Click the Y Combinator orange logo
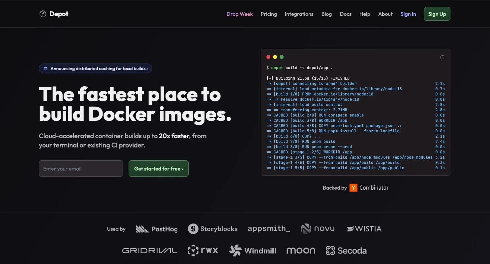The height and width of the screenshot is (264, 490). click(353, 188)
